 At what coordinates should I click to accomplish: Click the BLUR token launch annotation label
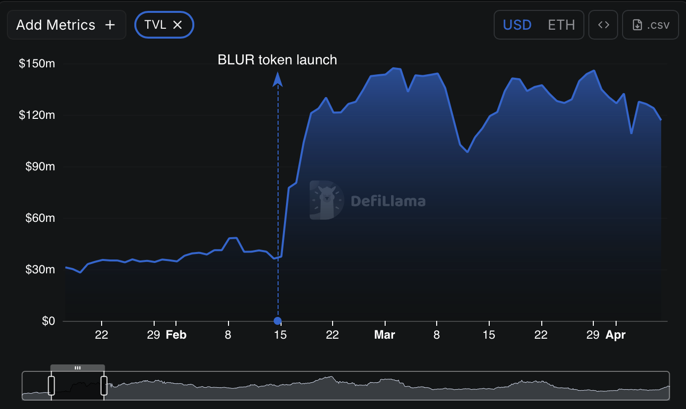278,60
